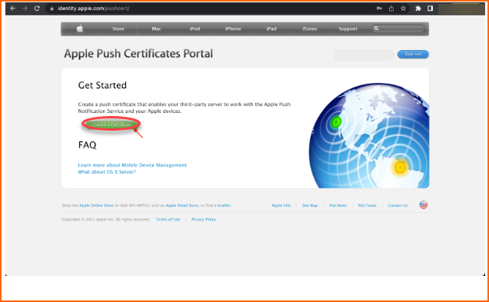489x302 pixels.
Task: Click the browser forward arrow
Action: (x=25, y=8)
